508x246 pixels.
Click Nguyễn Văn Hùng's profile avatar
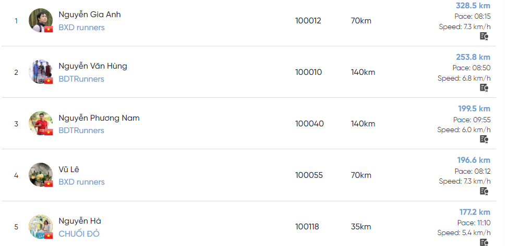(x=41, y=72)
